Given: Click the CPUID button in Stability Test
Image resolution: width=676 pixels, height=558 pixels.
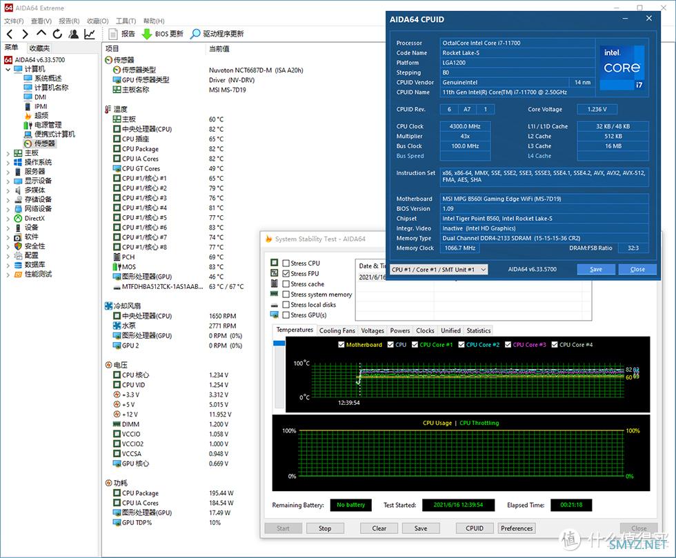Looking at the screenshot, I should pyautogui.click(x=475, y=528).
